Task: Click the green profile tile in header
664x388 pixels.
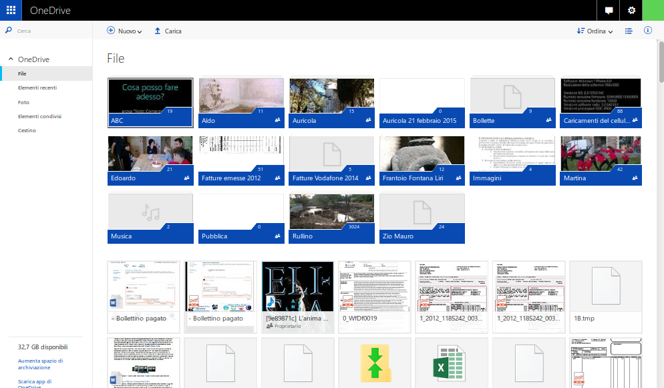Action: 653,10
